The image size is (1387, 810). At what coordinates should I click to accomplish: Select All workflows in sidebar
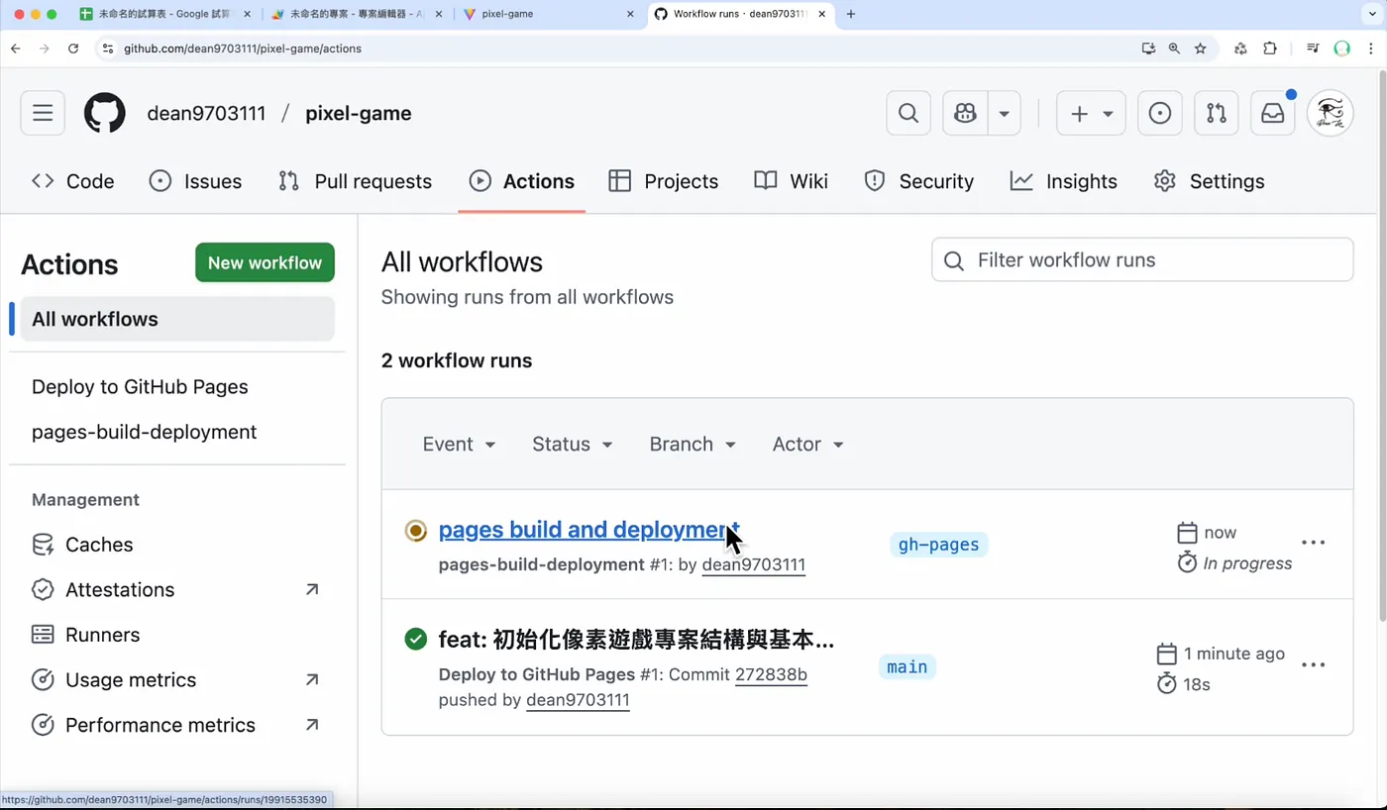click(177, 319)
